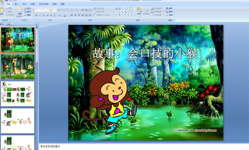Switch to the 大纲 outline pane tab
This screenshot has width=249, height=150.
[x=8, y=24]
